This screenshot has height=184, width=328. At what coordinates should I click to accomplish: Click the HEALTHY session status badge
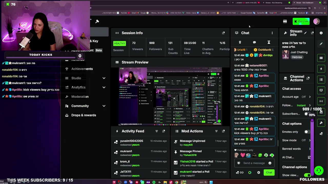pos(119,43)
